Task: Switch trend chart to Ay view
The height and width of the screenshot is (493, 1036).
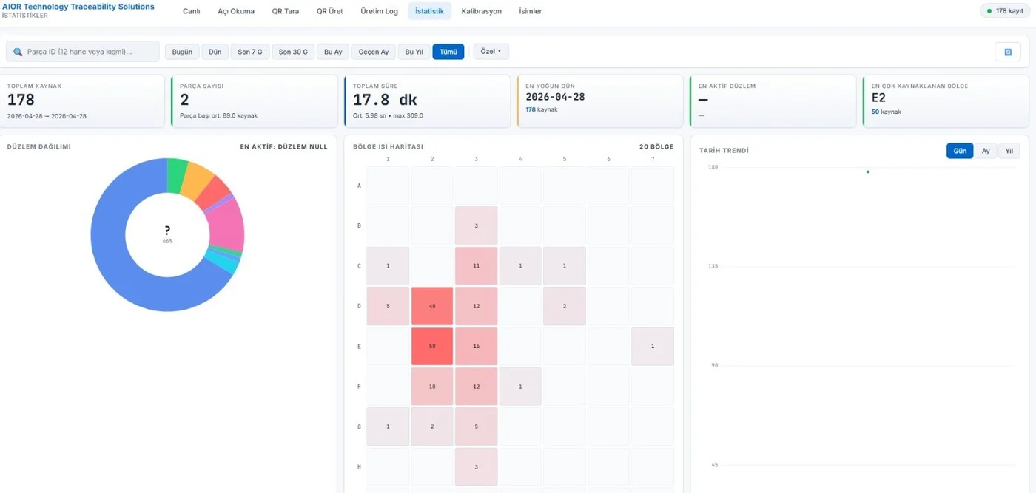Action: [x=986, y=151]
